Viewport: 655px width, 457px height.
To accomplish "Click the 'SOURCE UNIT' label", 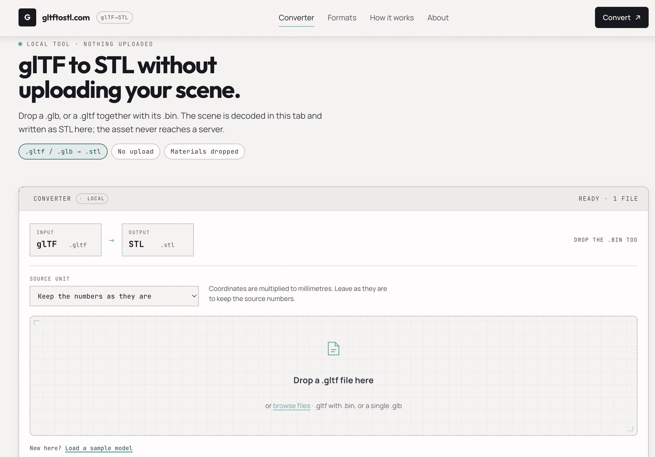I will pyautogui.click(x=50, y=279).
